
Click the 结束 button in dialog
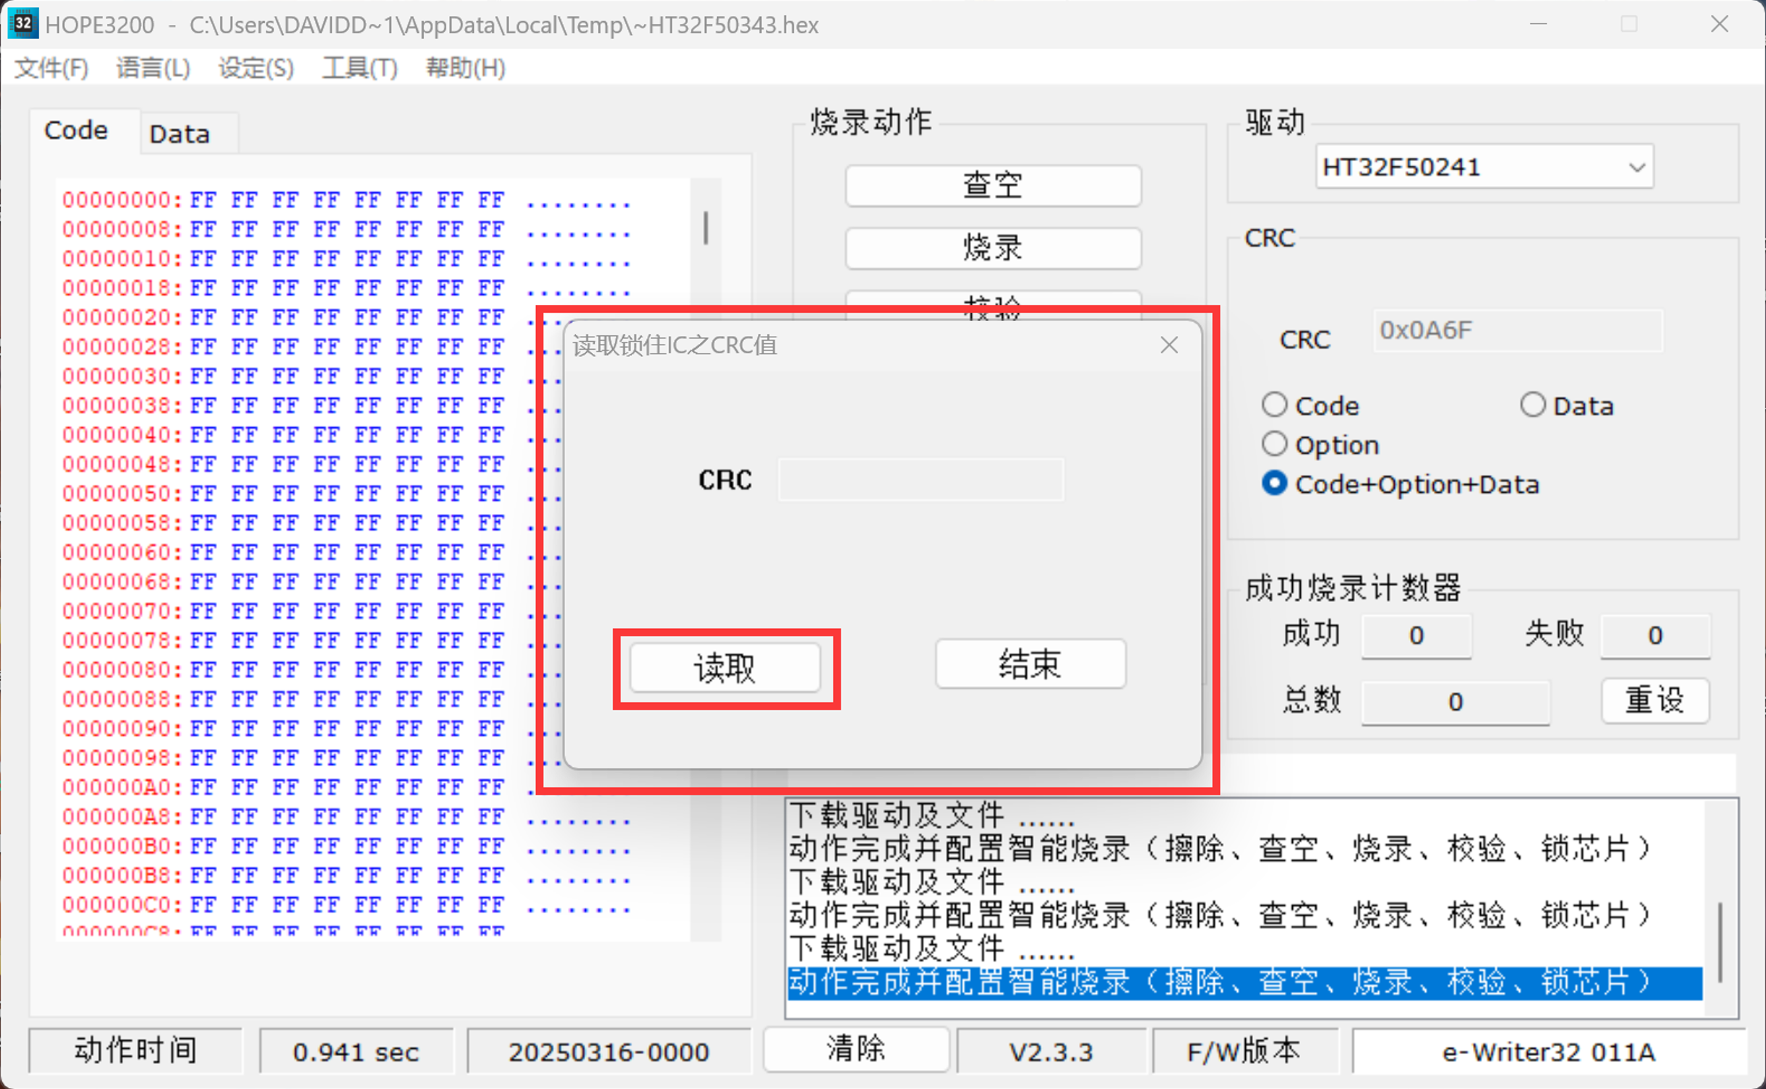tap(1030, 664)
